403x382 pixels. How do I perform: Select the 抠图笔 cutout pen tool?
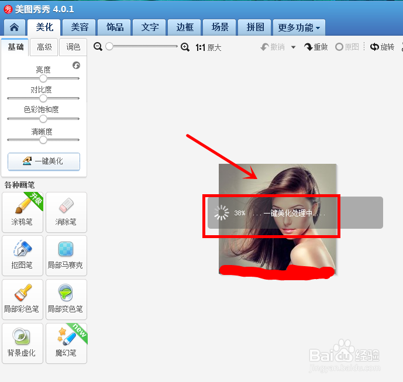22,256
